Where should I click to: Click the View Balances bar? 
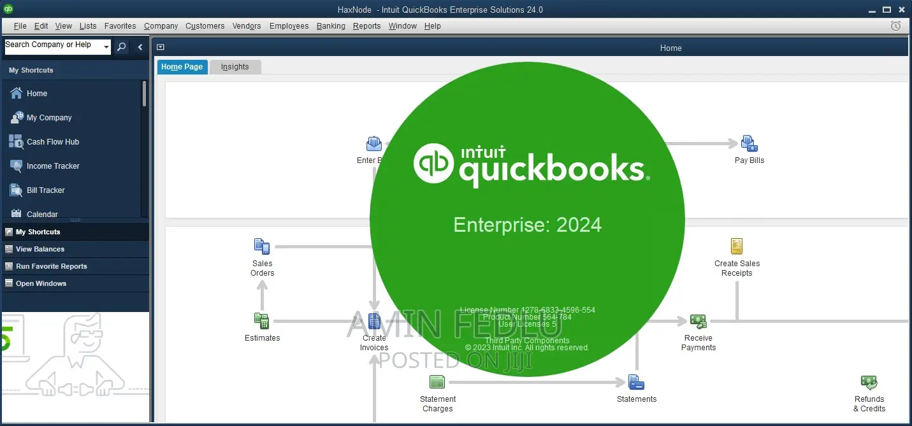coord(75,249)
